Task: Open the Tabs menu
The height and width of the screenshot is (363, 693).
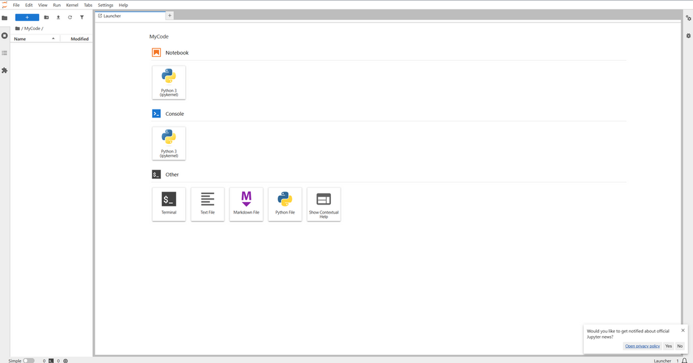Action: coord(88,5)
